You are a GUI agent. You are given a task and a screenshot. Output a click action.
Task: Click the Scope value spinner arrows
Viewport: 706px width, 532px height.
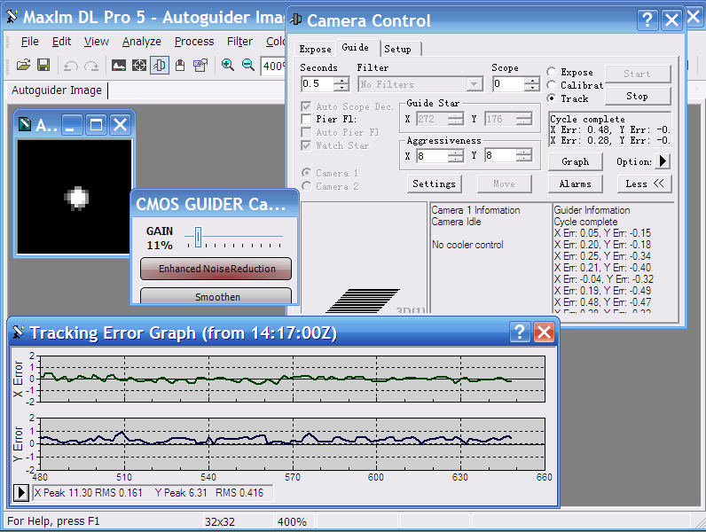[x=533, y=83]
